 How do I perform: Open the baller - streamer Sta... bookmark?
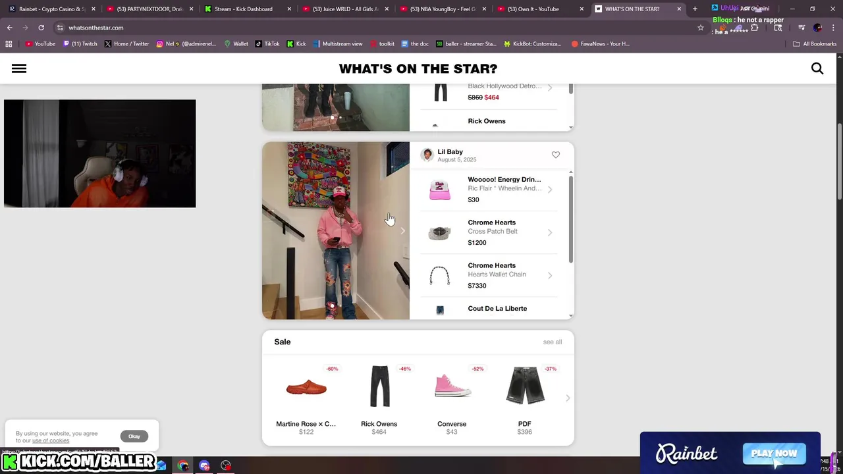point(466,44)
